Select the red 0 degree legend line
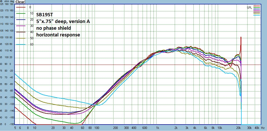Viewport: 267px width, 131px height. tap(20, 7)
